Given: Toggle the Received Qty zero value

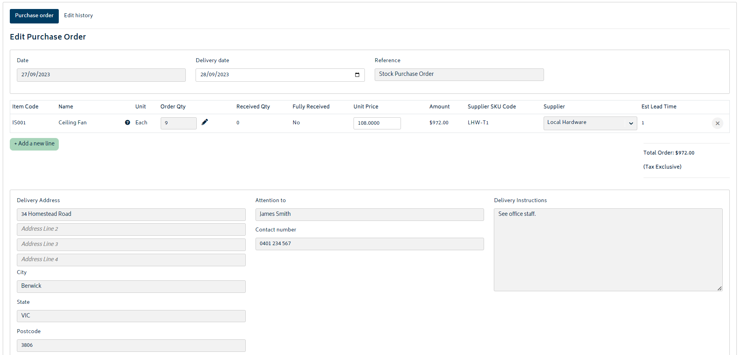Looking at the screenshot, I should click(238, 122).
